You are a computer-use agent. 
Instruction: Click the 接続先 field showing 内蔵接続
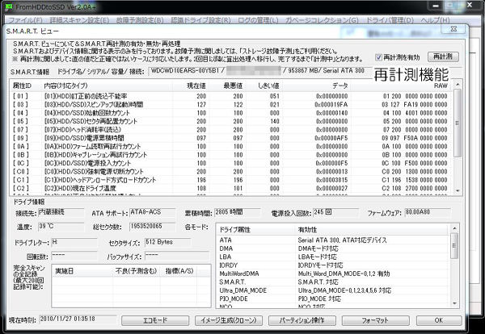tap(61, 212)
